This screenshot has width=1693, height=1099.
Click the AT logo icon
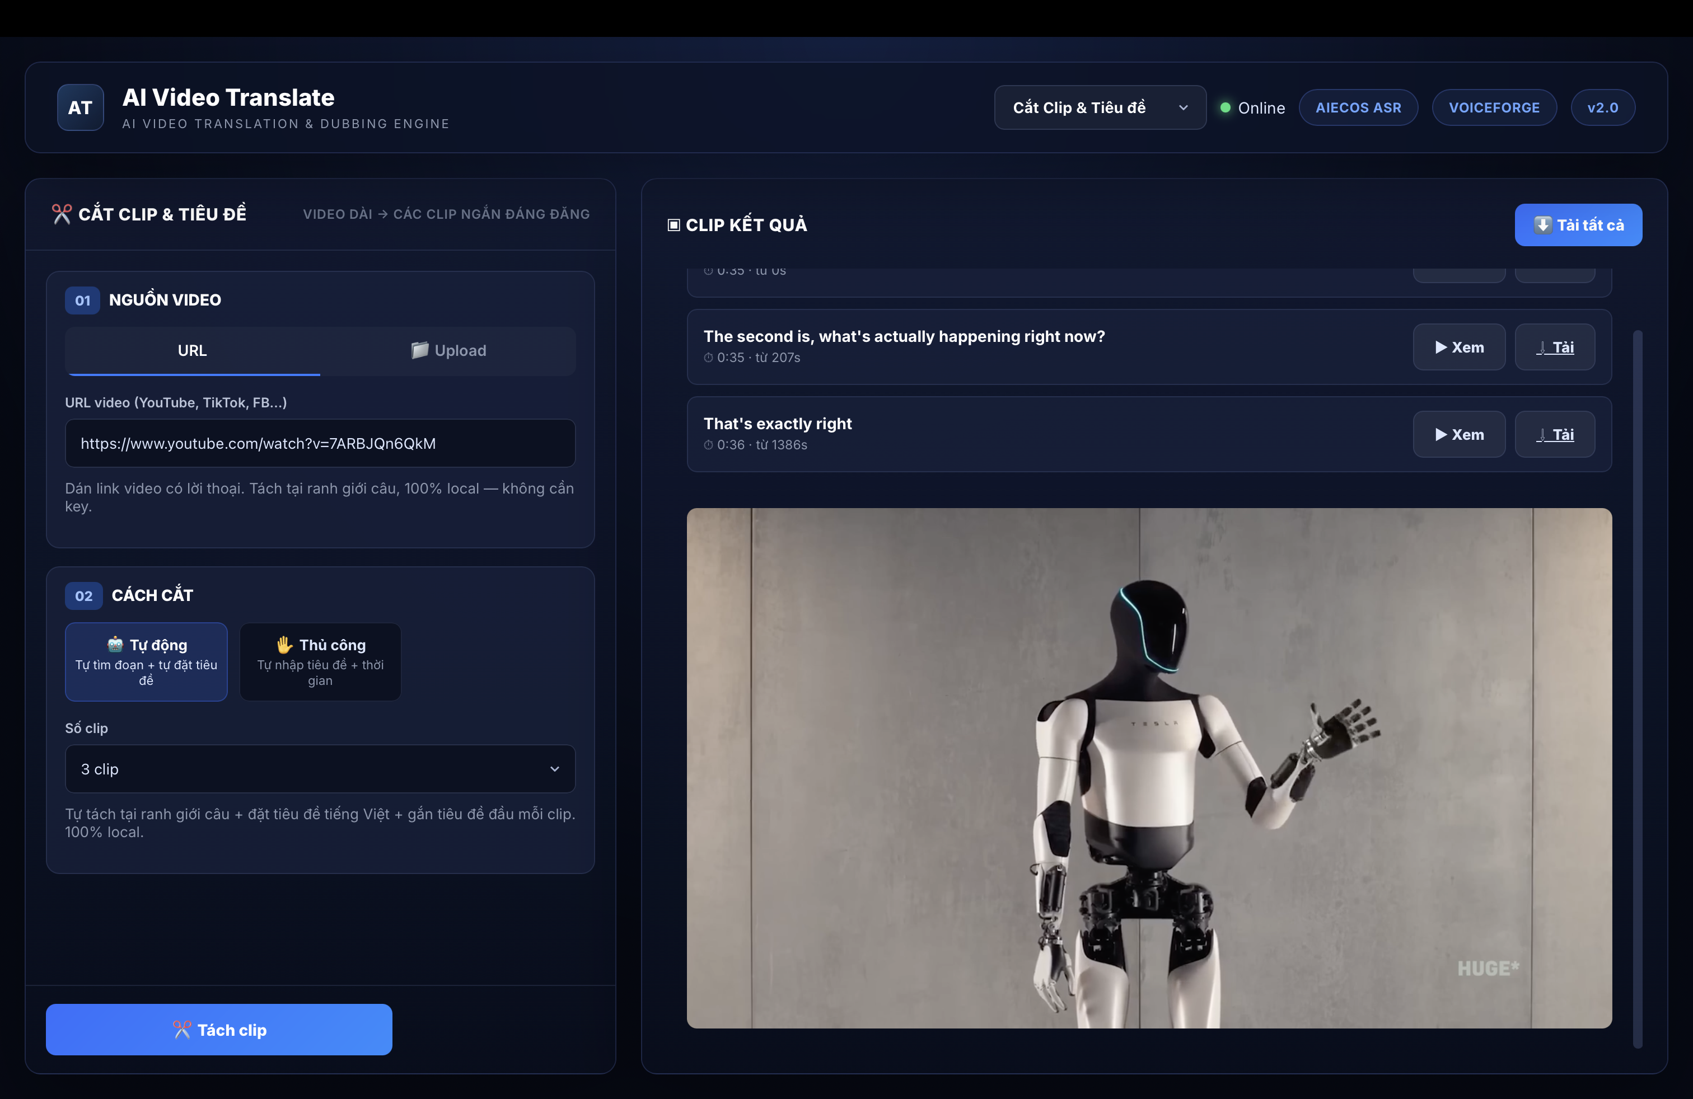(x=81, y=107)
